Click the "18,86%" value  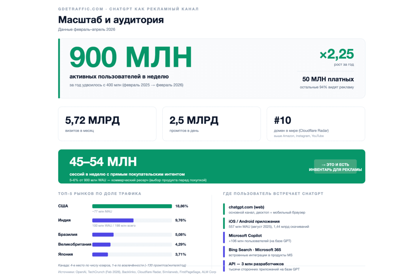click(x=182, y=206)
